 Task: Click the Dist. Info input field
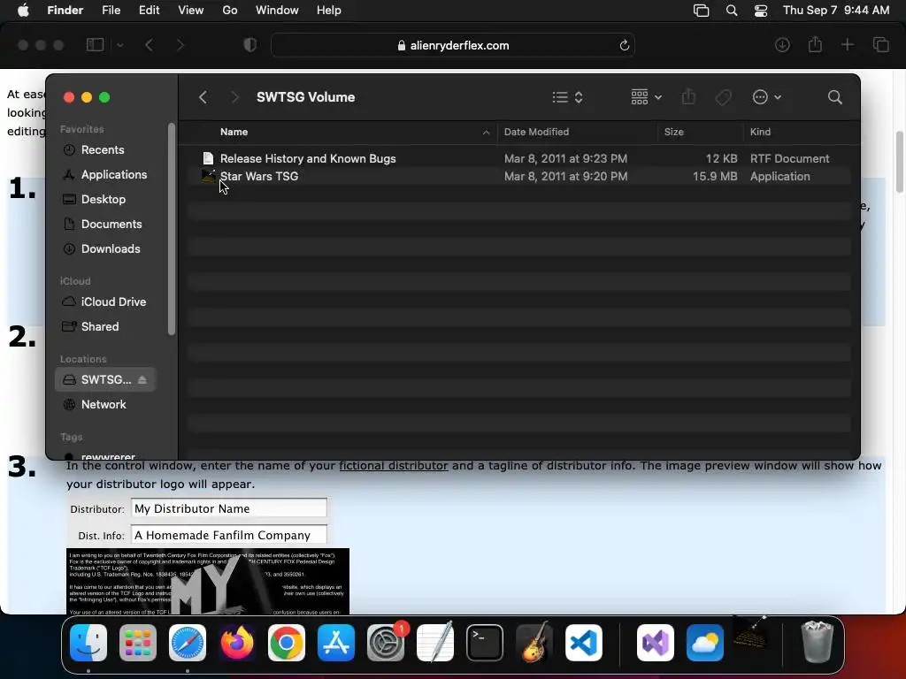tap(229, 535)
